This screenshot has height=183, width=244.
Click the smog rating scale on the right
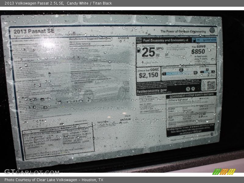click(208, 72)
